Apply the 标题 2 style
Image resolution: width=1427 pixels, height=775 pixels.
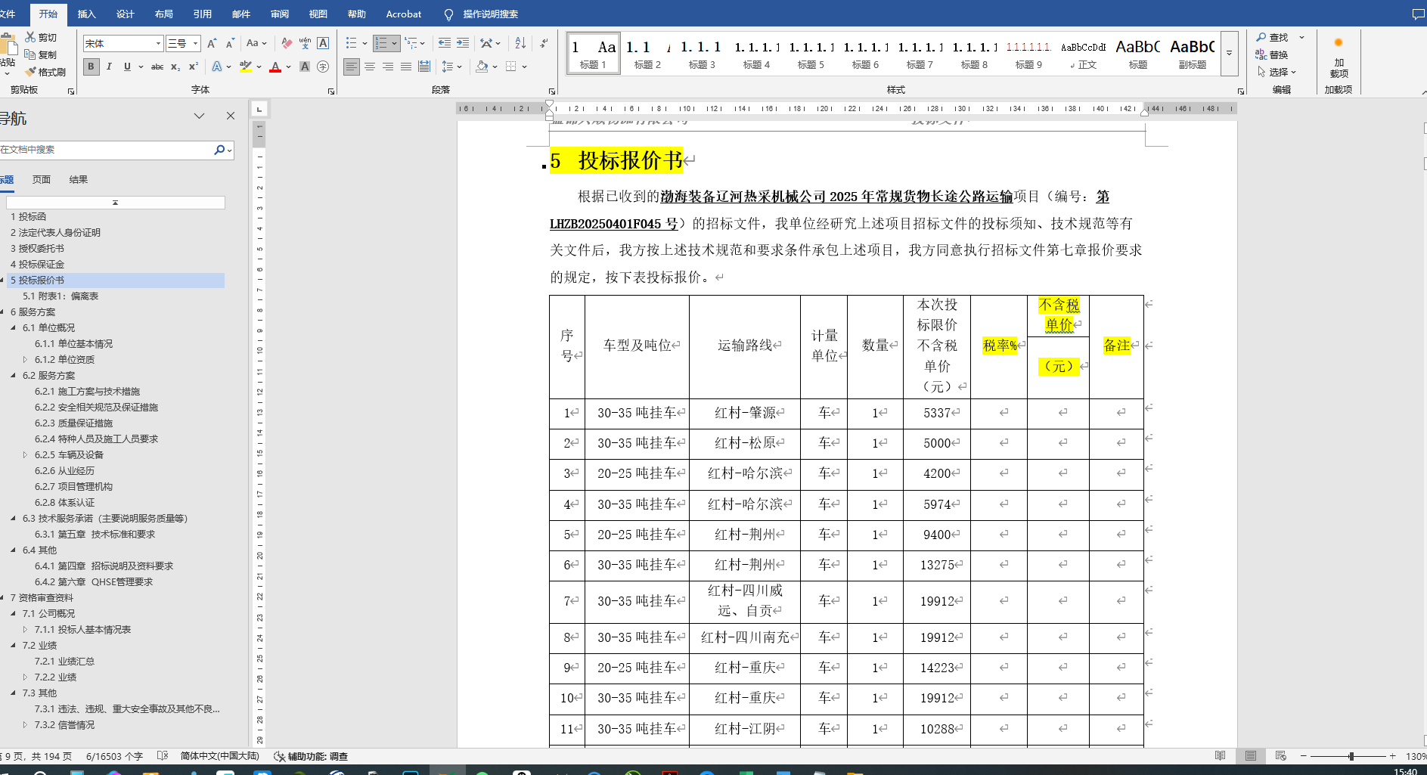pyautogui.click(x=647, y=54)
